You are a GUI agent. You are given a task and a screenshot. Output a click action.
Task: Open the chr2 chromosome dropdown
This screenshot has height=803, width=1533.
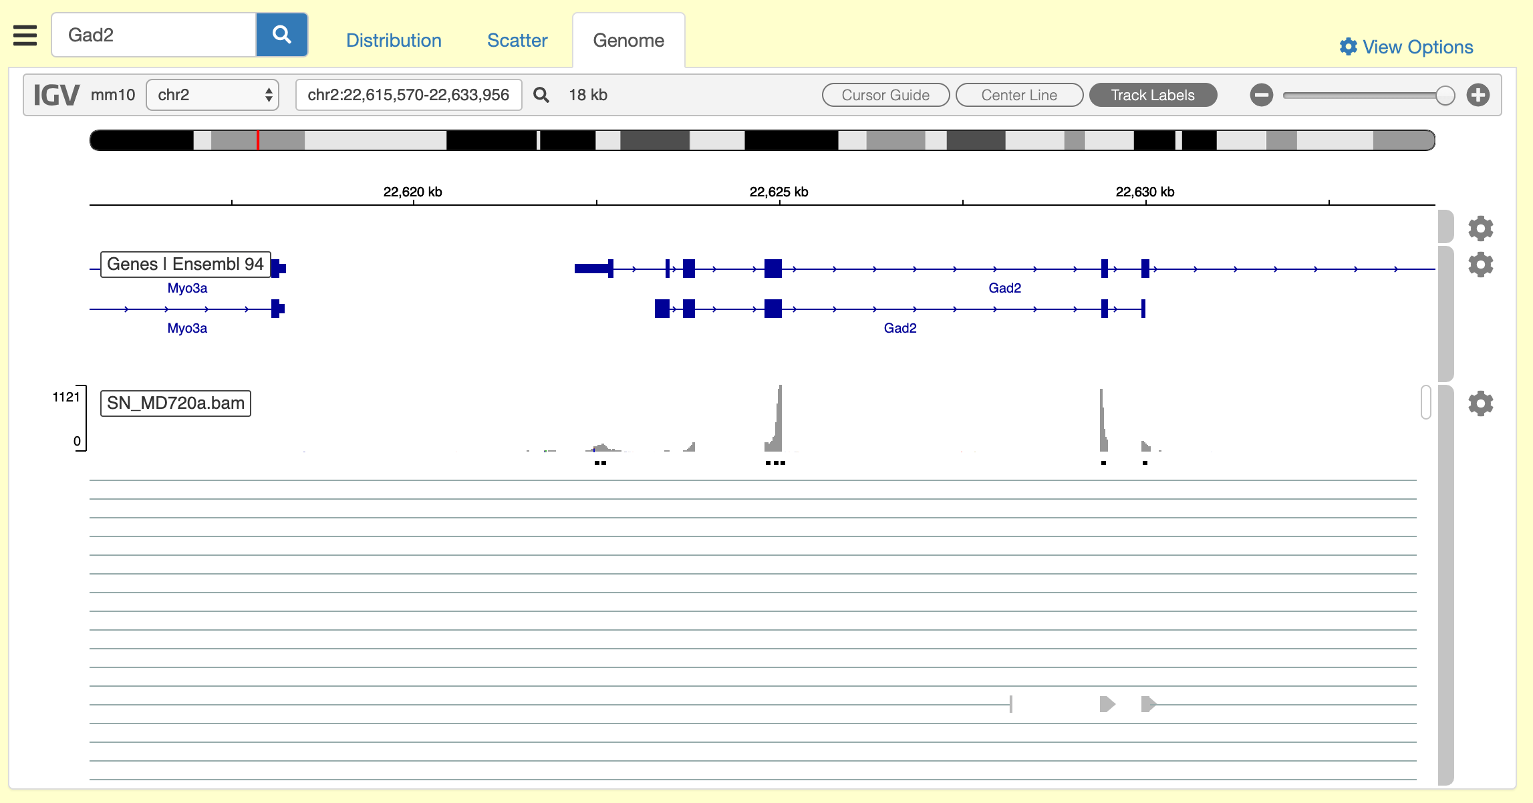point(212,95)
